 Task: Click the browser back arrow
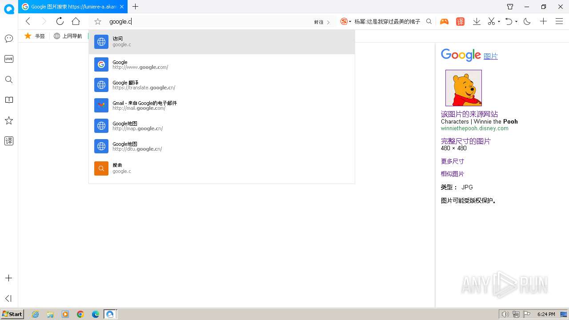click(x=28, y=21)
